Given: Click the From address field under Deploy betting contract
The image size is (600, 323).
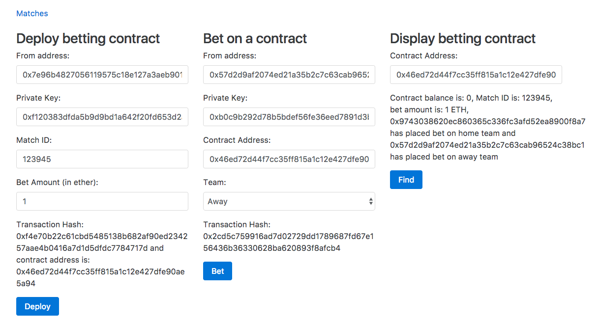Looking at the screenshot, I should click(x=102, y=75).
